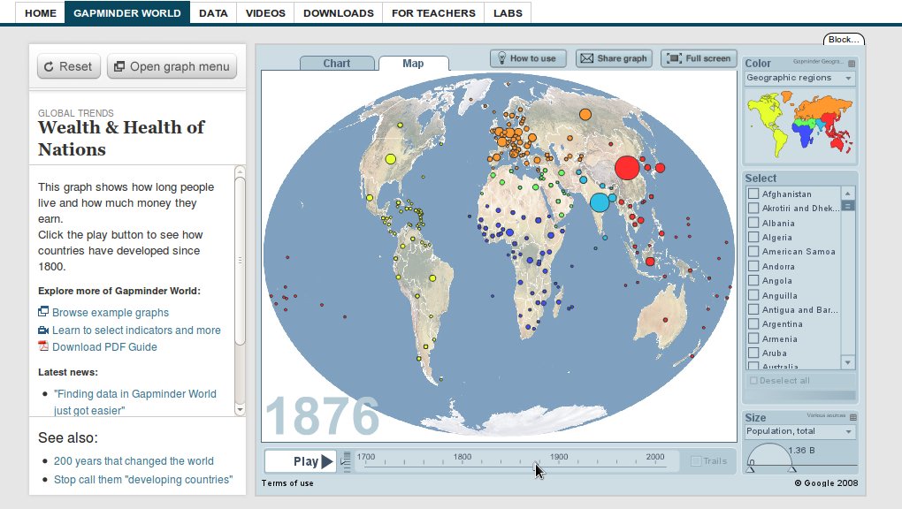902x509 pixels.
Task: Click the How to use button
Action: pos(528,58)
